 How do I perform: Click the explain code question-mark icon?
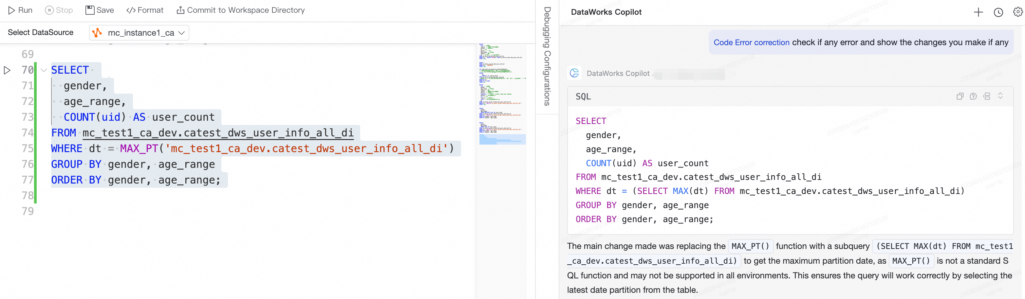pos(973,96)
